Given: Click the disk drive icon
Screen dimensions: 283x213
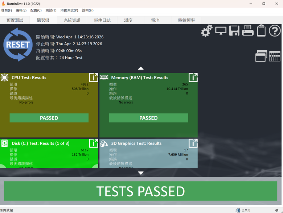Looking at the screenshot, I should tap(4, 143).
